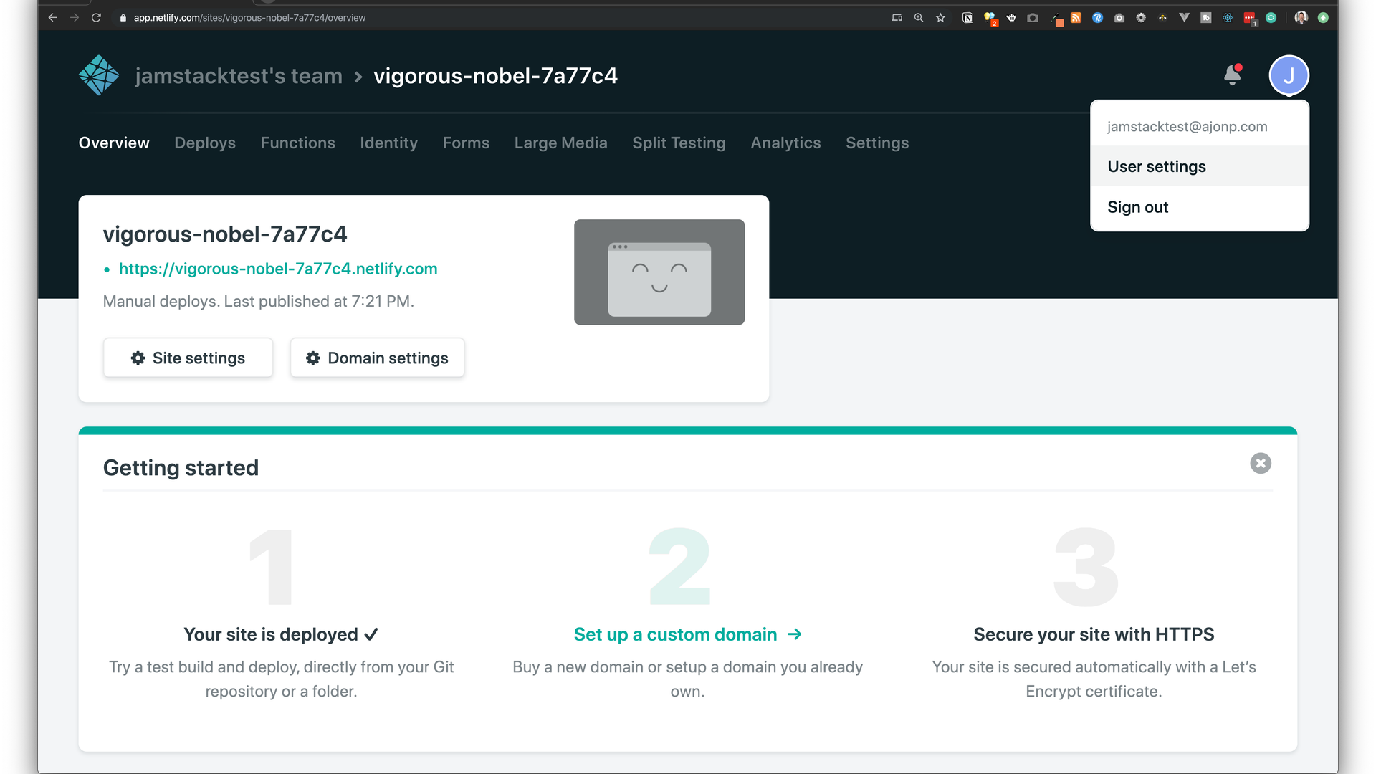Bookmark this page with star icon
The height and width of the screenshot is (774, 1376).
pos(940,18)
